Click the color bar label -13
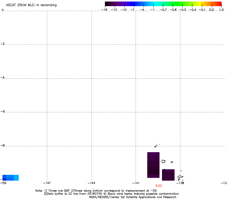 [x=114, y=10]
